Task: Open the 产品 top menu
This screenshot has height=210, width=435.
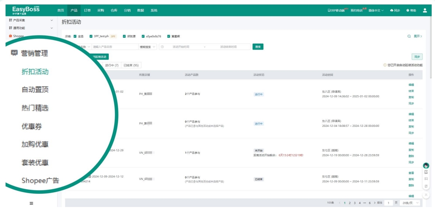Action: point(74,10)
